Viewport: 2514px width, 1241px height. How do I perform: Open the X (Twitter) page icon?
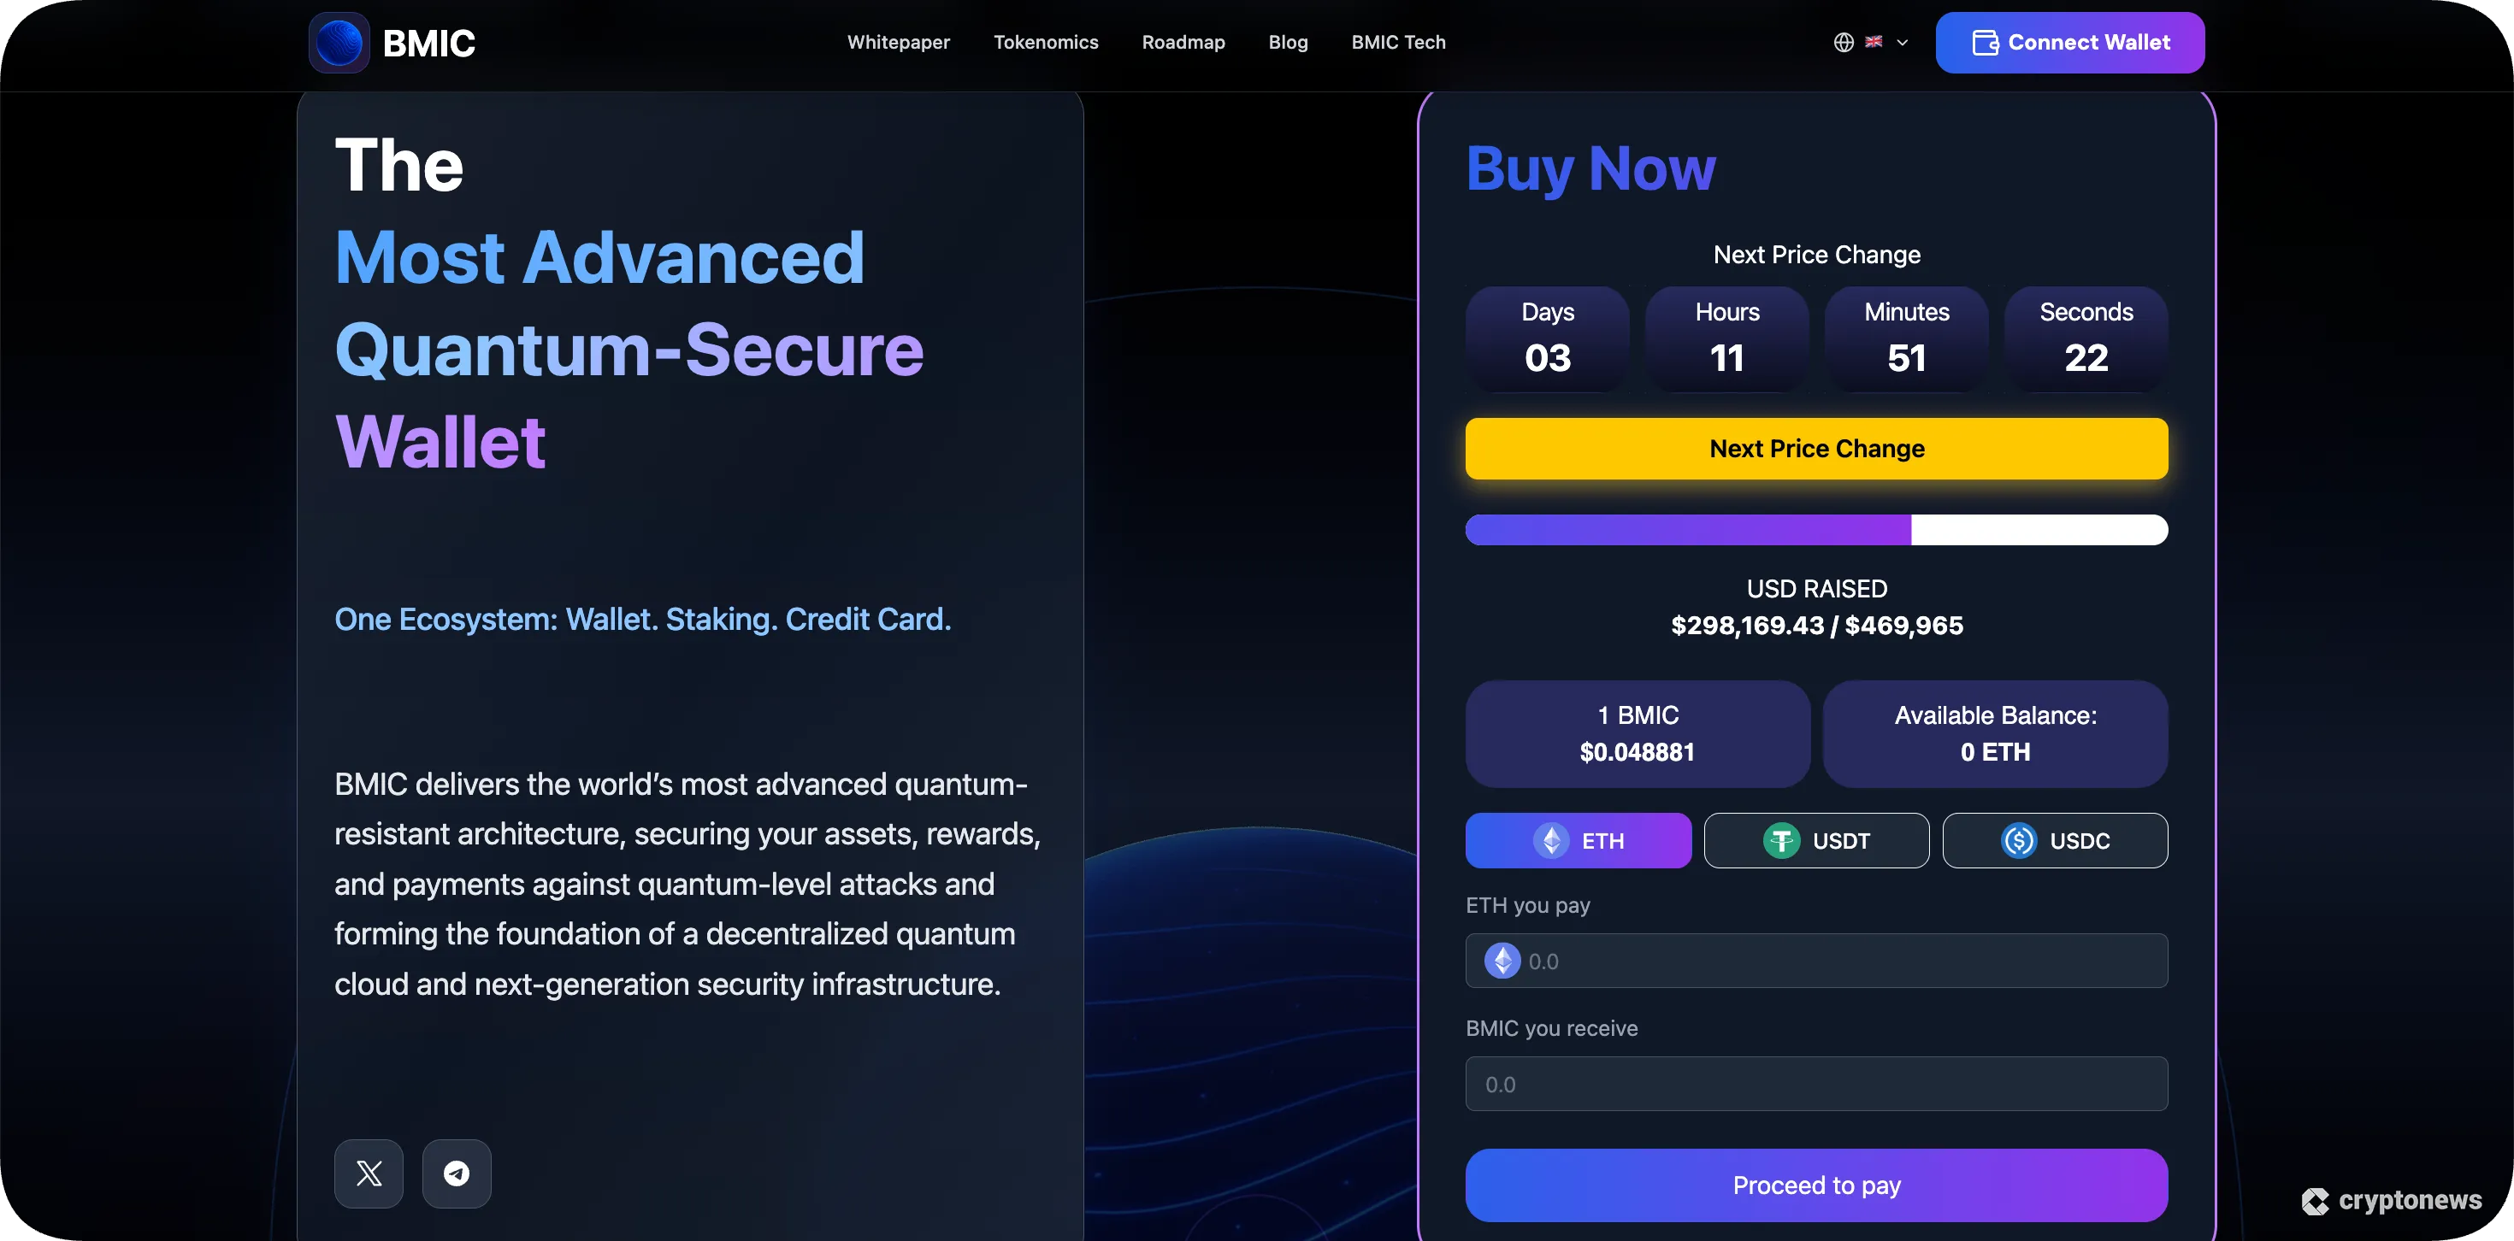368,1173
